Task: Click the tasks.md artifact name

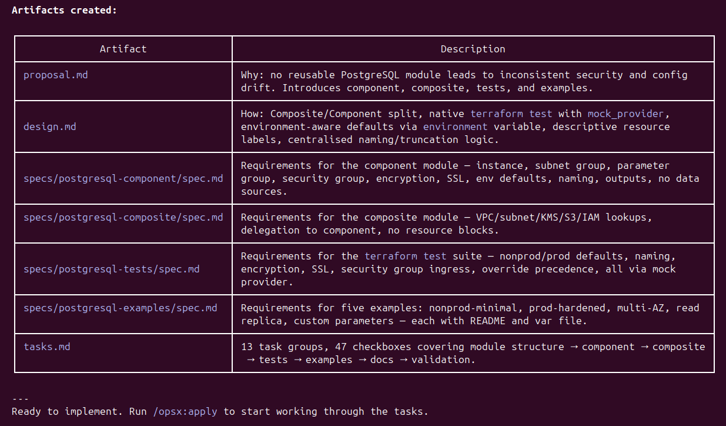Action: coord(46,347)
